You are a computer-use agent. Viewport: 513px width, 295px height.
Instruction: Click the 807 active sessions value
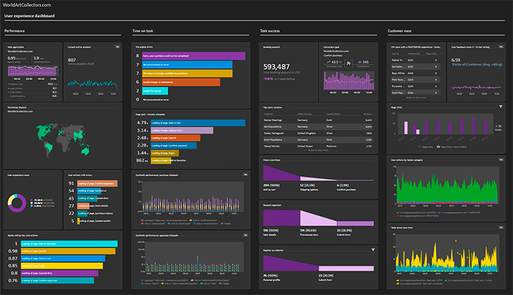pos(72,60)
